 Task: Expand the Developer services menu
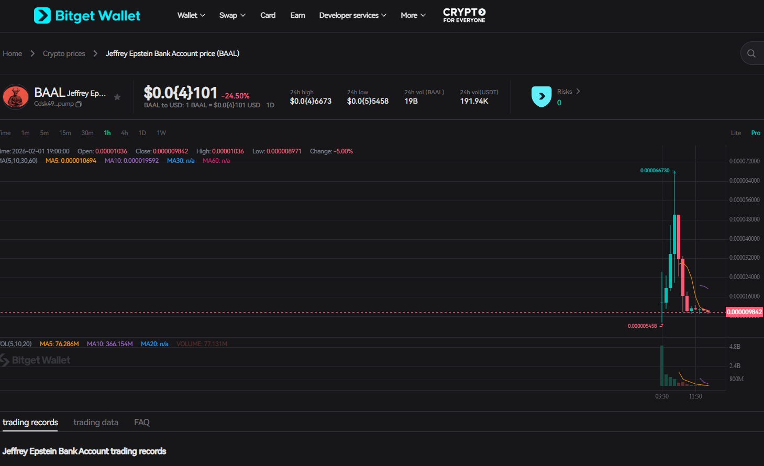click(352, 15)
